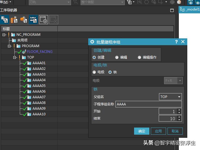Click the 取消 button

pos(175,131)
